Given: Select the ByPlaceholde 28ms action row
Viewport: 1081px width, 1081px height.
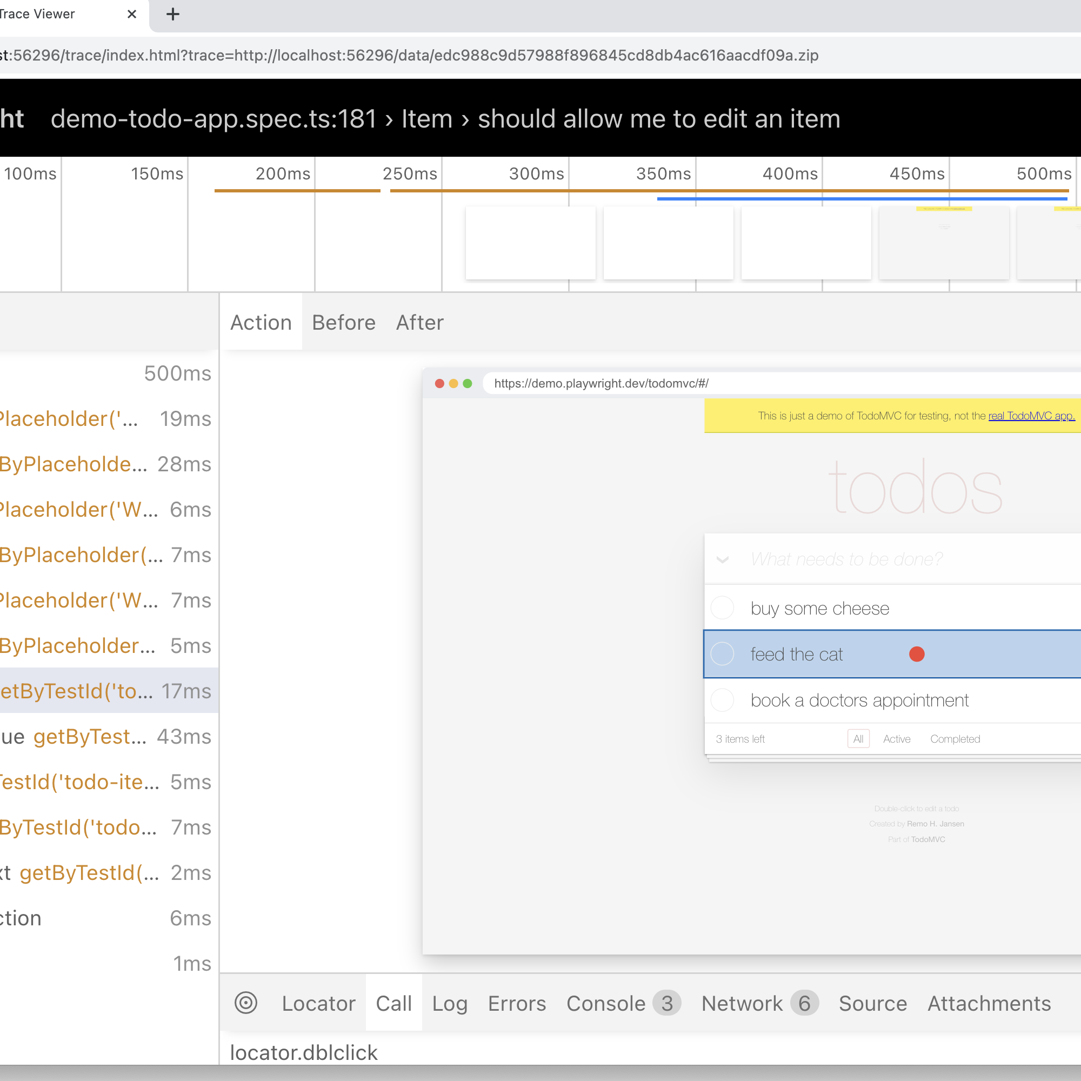Looking at the screenshot, I should [109, 464].
